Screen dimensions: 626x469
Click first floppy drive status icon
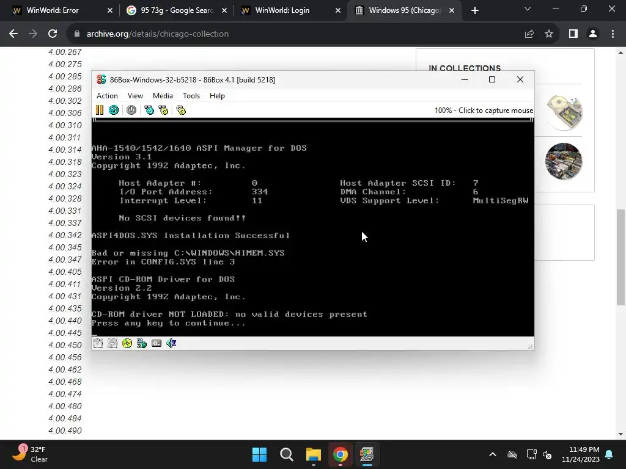point(98,343)
